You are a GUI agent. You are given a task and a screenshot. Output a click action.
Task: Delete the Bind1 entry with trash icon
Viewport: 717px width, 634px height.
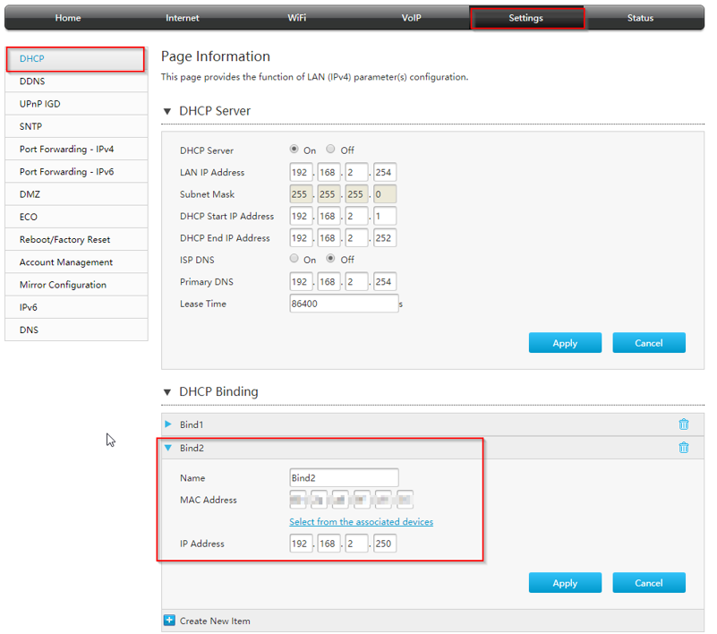684,424
